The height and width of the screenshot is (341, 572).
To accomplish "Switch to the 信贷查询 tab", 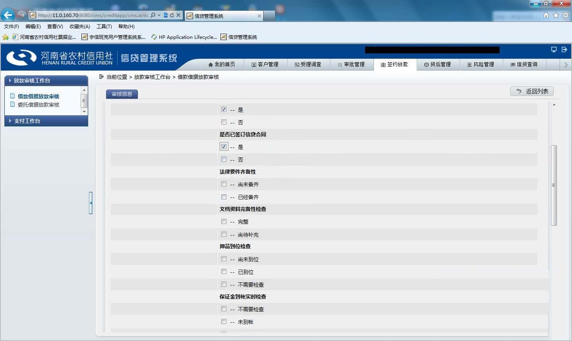I will [x=524, y=64].
